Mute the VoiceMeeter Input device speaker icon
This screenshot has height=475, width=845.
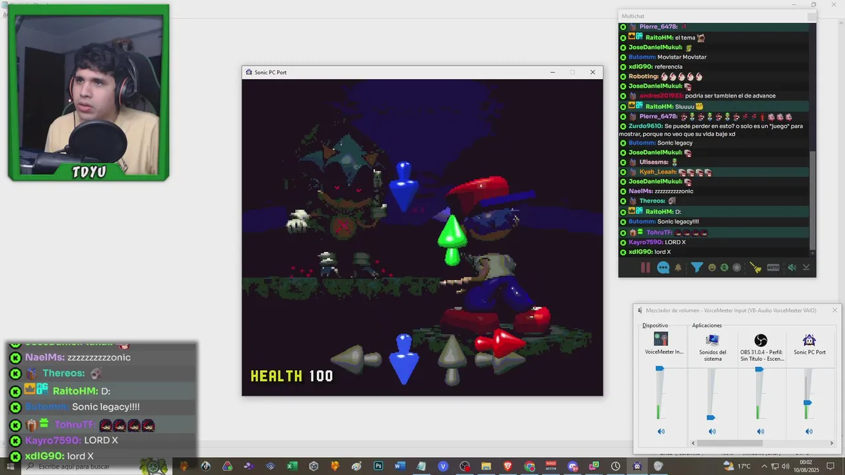coord(661,431)
